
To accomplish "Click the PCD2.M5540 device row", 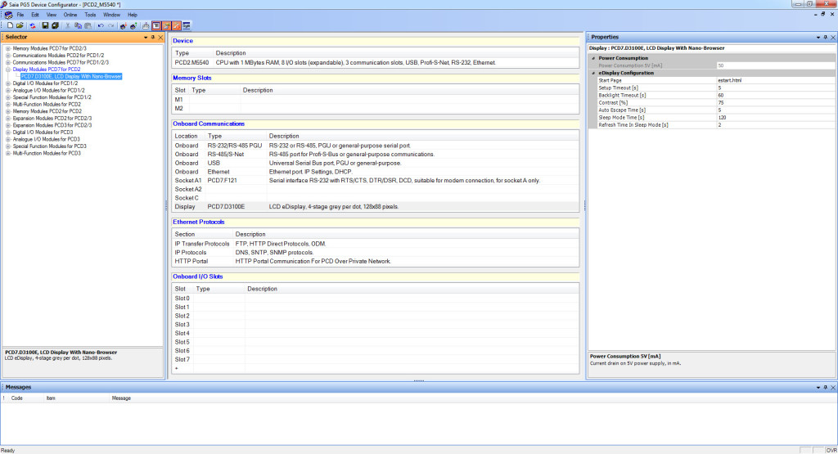I will coord(375,62).
